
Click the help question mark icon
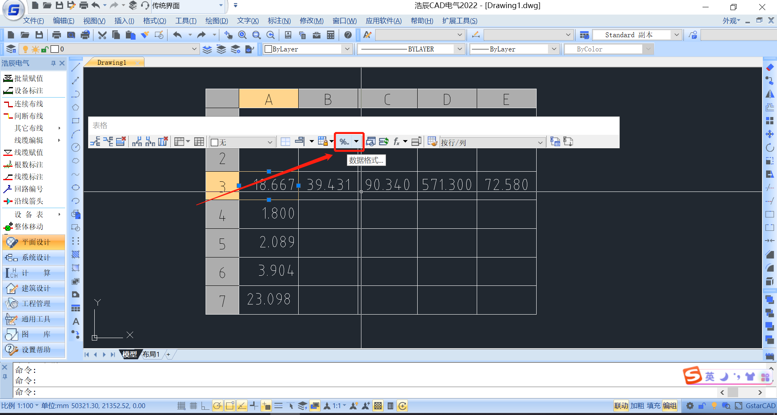point(348,35)
